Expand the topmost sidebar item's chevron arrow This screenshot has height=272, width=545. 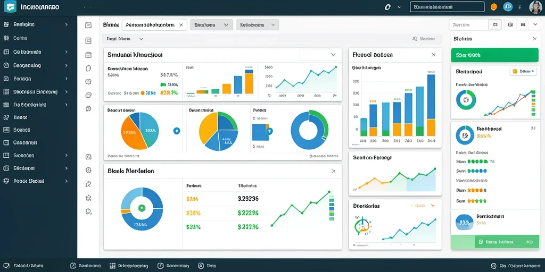(x=66, y=24)
